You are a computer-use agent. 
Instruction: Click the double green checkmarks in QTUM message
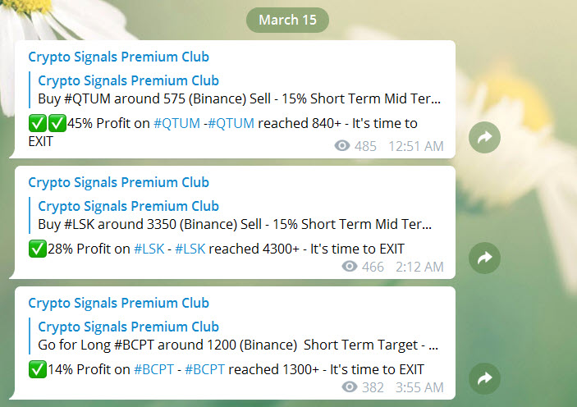click(48, 123)
